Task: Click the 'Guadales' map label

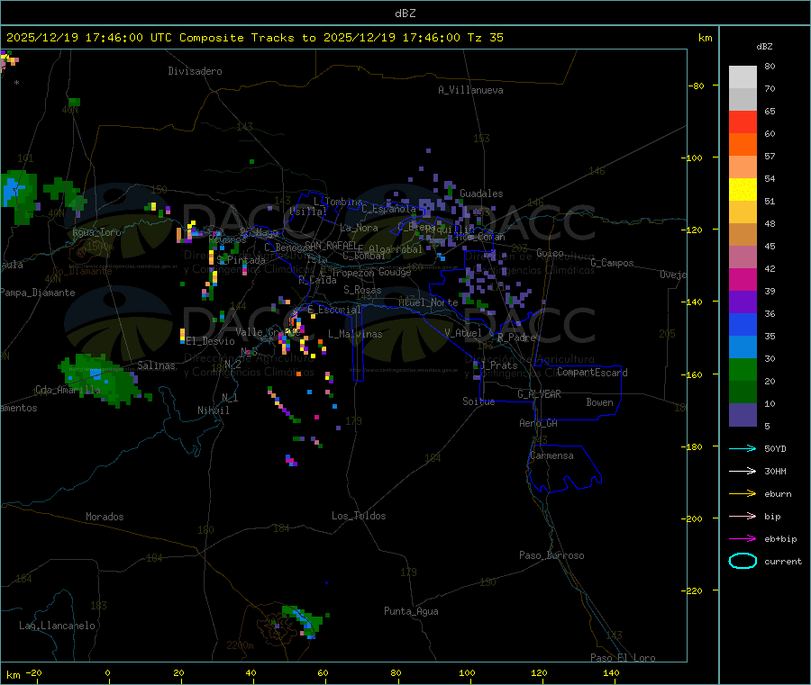Action: 481,194
